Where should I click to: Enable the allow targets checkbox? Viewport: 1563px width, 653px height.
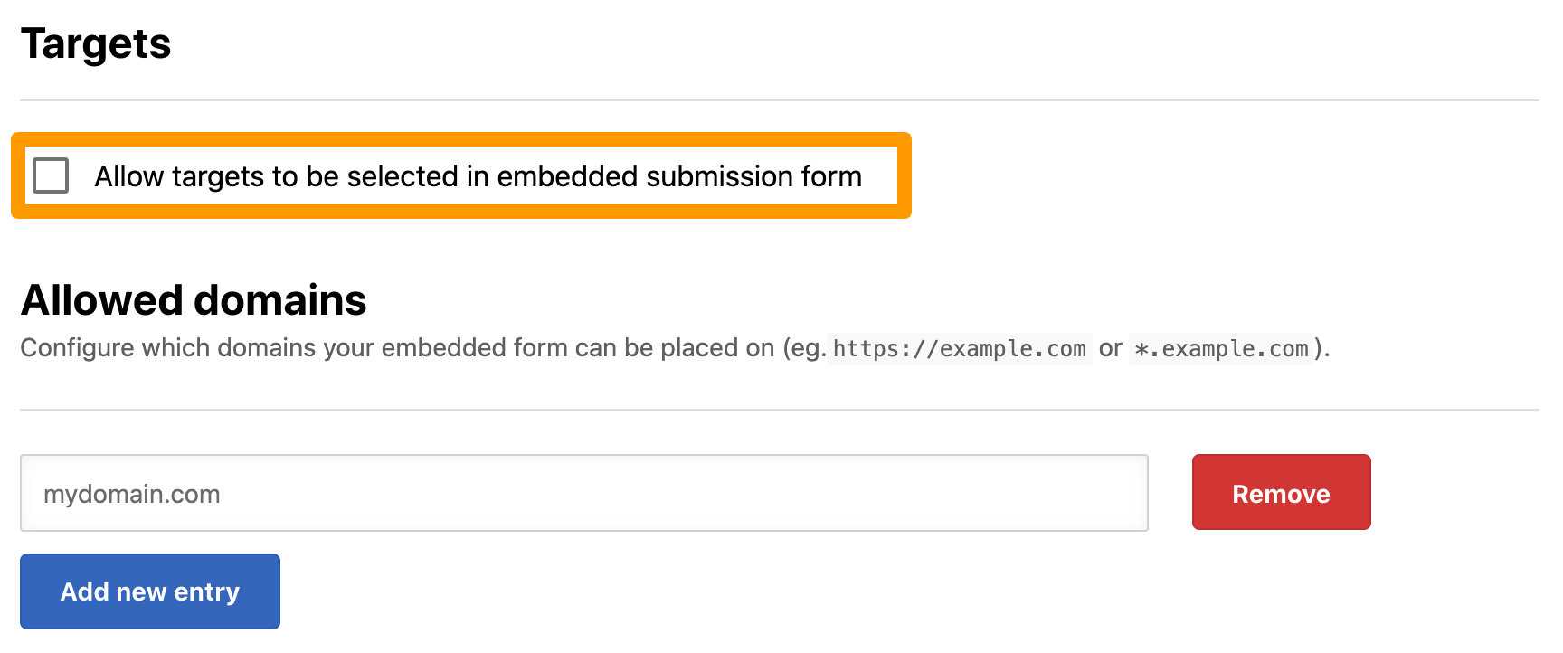click(51, 175)
